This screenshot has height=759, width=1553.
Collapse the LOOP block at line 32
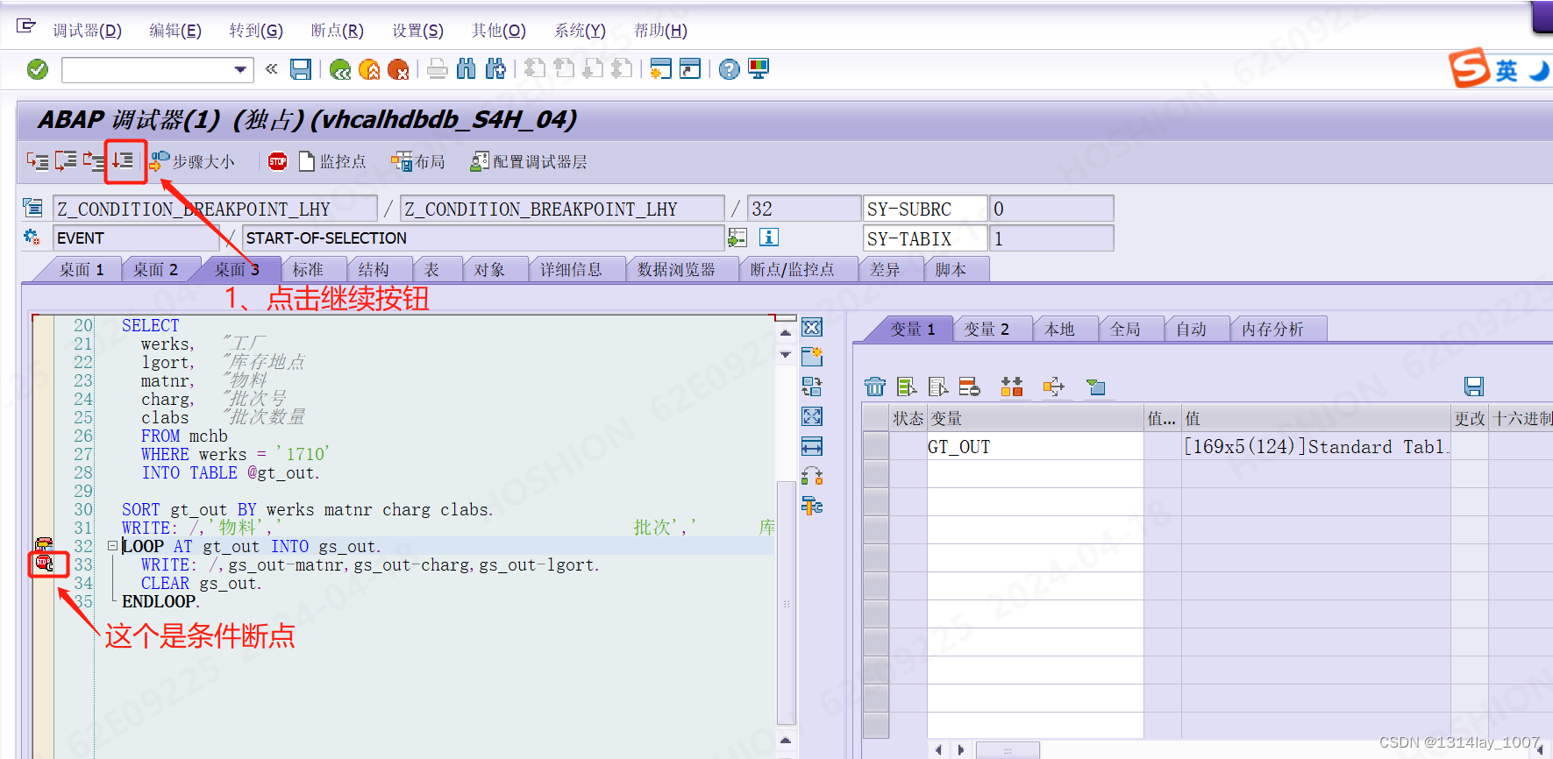(112, 546)
